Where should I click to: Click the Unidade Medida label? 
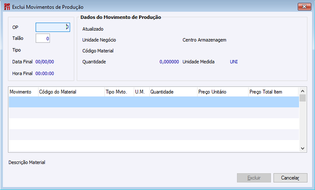198,62
